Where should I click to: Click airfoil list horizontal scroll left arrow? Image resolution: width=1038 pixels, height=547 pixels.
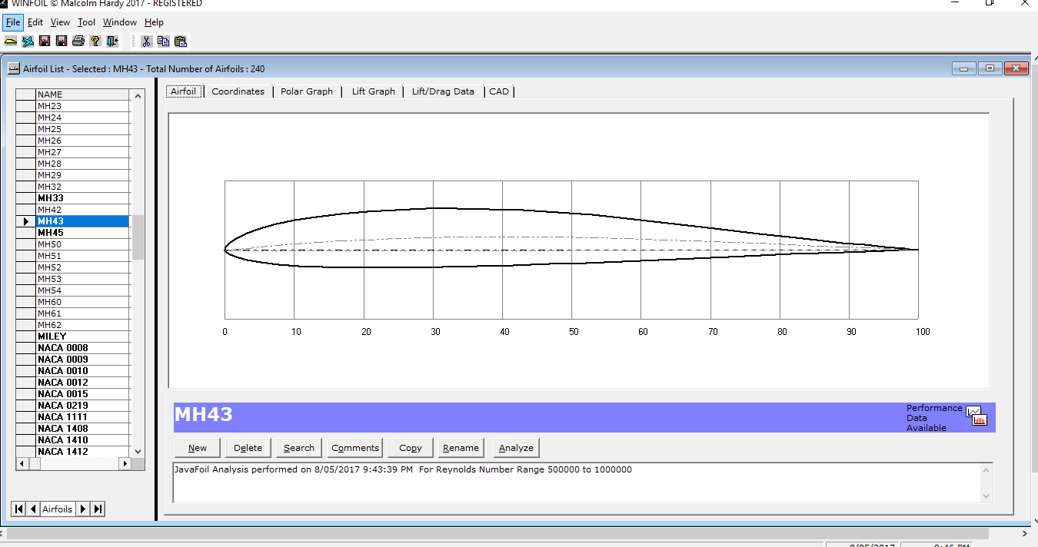pyautogui.click(x=22, y=464)
